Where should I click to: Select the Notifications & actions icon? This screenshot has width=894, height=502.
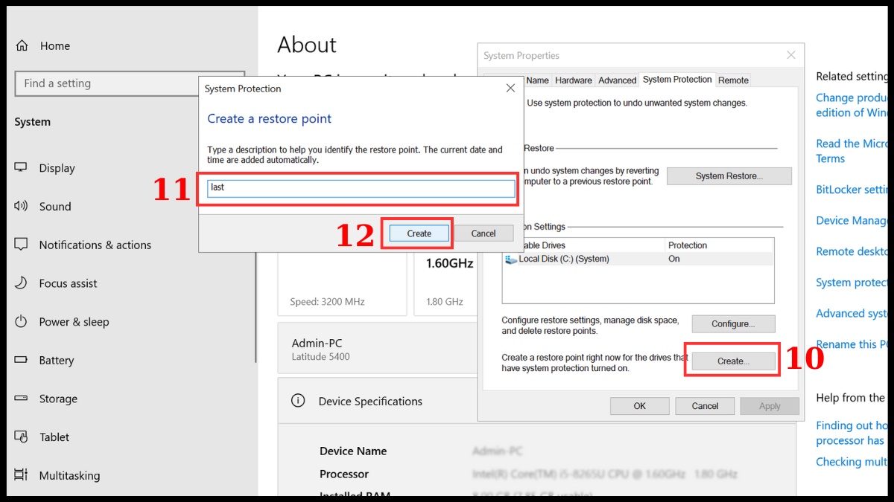coord(22,244)
